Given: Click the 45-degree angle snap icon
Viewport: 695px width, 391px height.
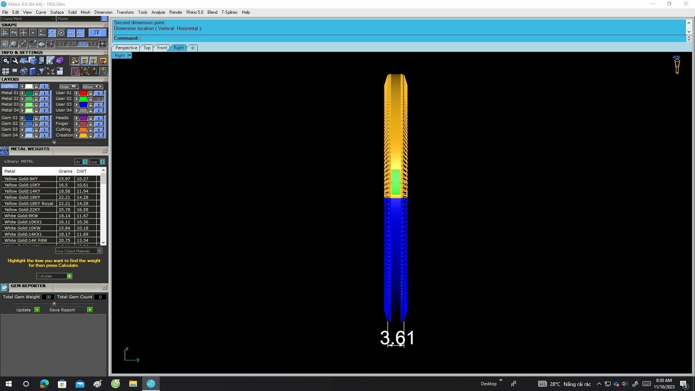Looking at the screenshot, I should pyautogui.click(x=33, y=44).
